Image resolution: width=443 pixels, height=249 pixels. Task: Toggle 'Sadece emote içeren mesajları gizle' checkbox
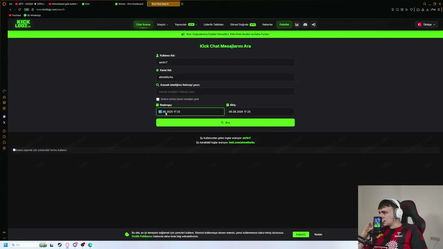(158, 99)
